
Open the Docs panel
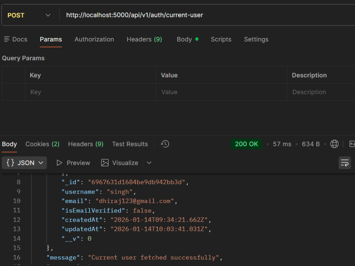pos(16,39)
